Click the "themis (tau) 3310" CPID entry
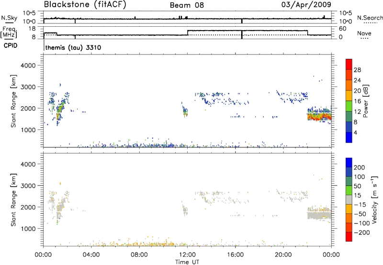 [x=73, y=47]
